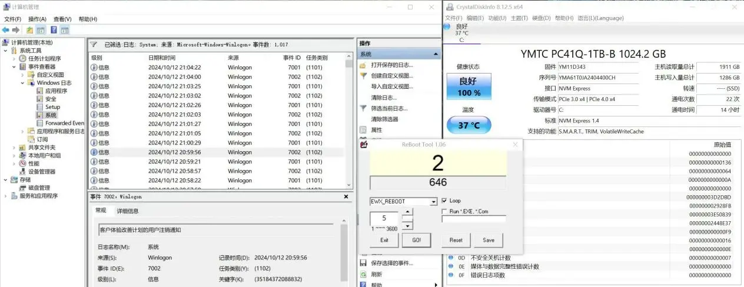The image size is (744, 287).
Task: Switch to the 详细信息 tab in event details
Action: pyautogui.click(x=127, y=211)
